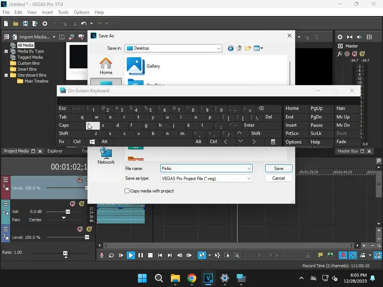Select the Project Media tab
The width and height of the screenshot is (383, 287).
click(16, 151)
